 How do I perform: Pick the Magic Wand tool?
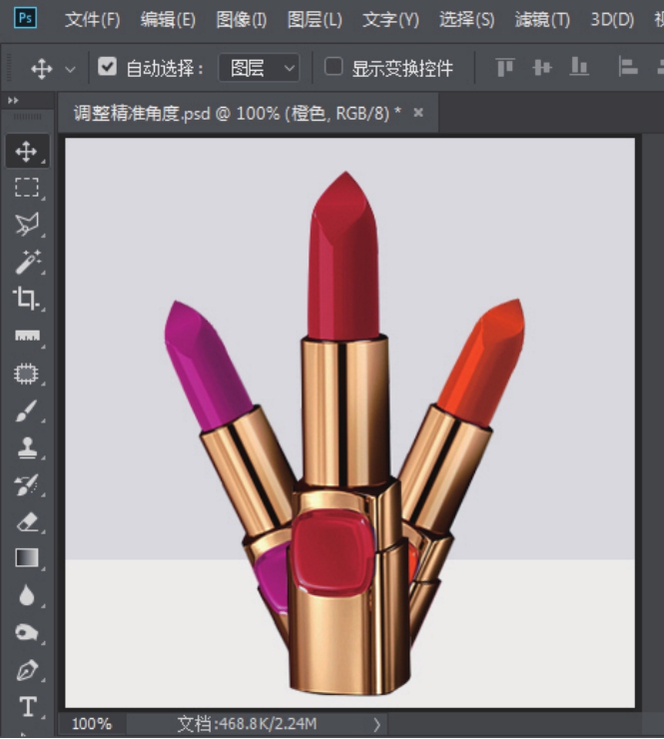26,262
